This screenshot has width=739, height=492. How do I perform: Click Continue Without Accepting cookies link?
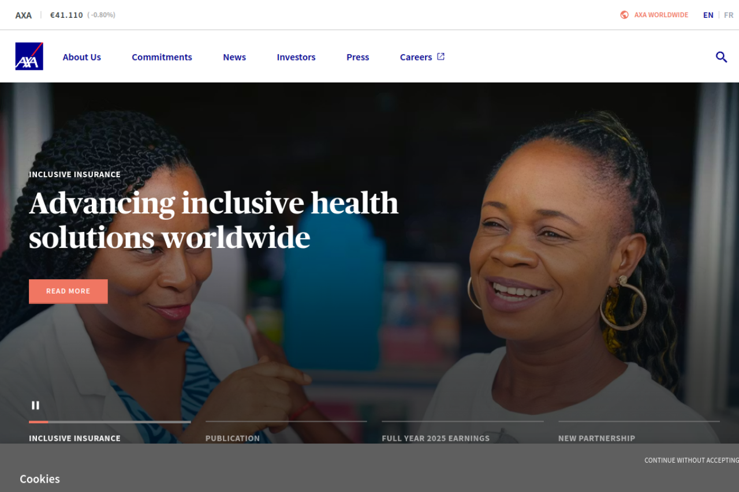[x=692, y=460]
